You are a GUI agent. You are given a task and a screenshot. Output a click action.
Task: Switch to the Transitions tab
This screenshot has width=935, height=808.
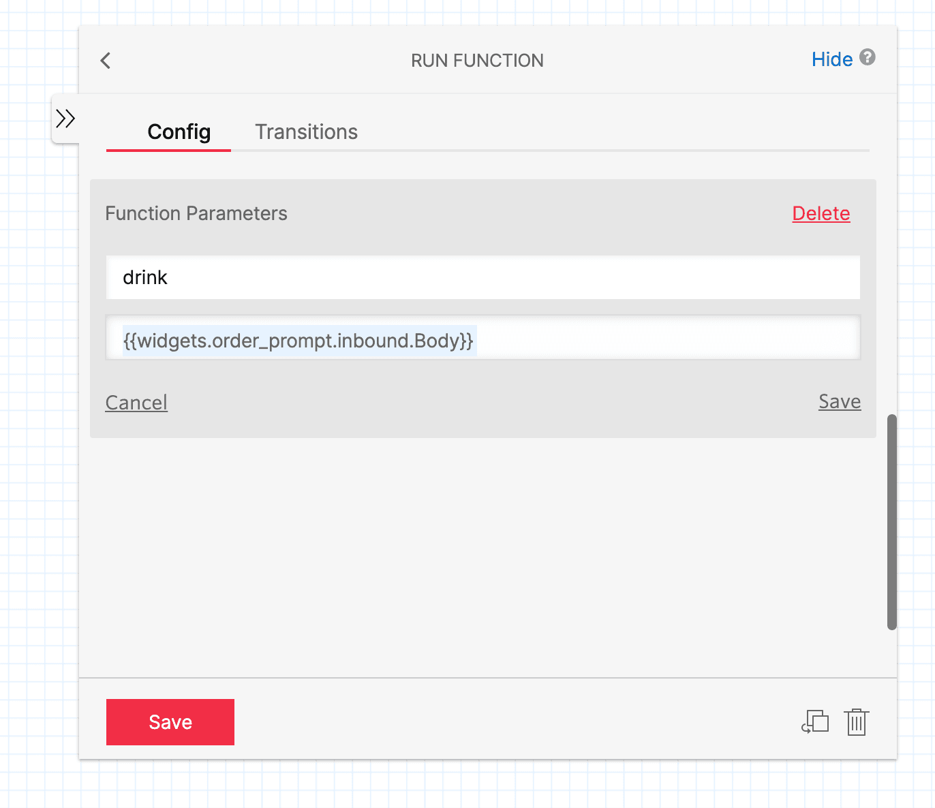(306, 131)
